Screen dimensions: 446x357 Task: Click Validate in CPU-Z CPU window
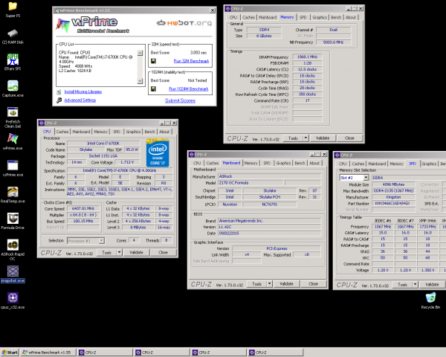(136, 253)
